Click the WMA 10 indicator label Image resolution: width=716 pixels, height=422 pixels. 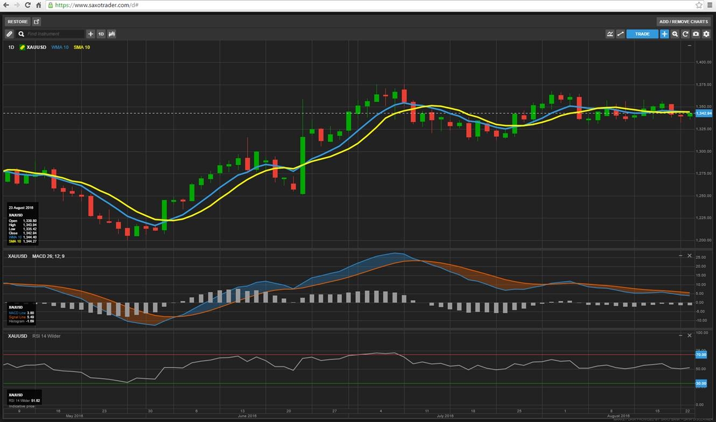point(60,47)
